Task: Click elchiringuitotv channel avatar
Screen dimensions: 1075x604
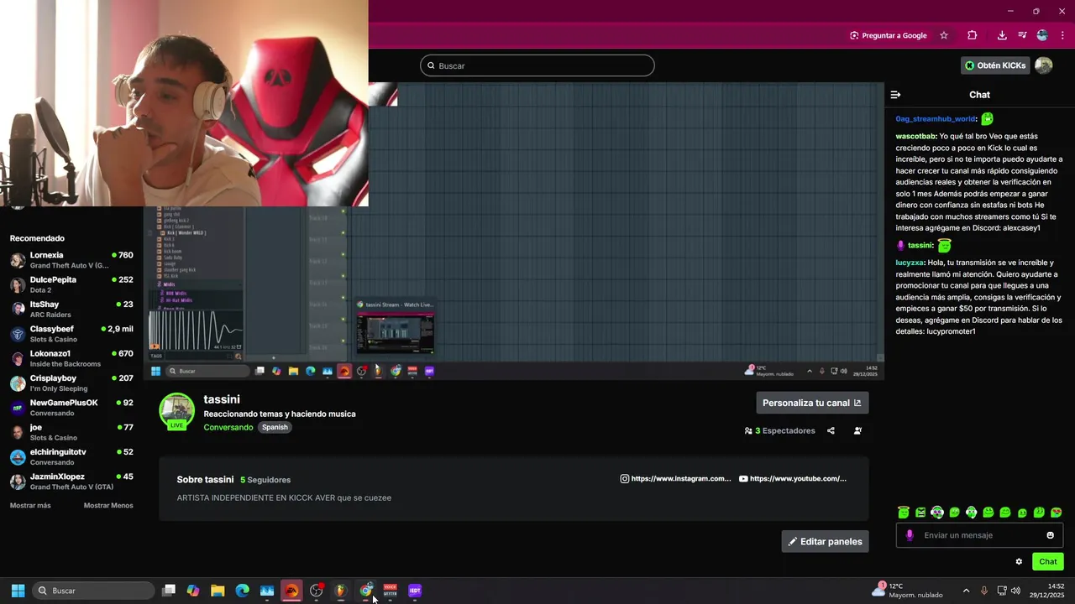Action: [x=17, y=457]
